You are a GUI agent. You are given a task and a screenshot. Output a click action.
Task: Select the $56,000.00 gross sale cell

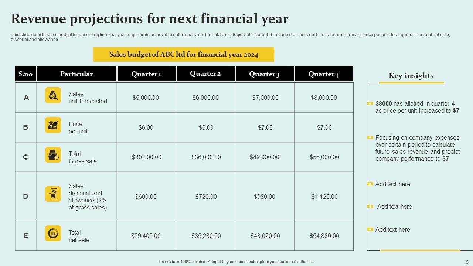[x=324, y=157]
